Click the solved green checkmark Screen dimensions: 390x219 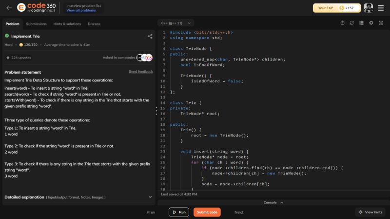[x=7, y=36]
